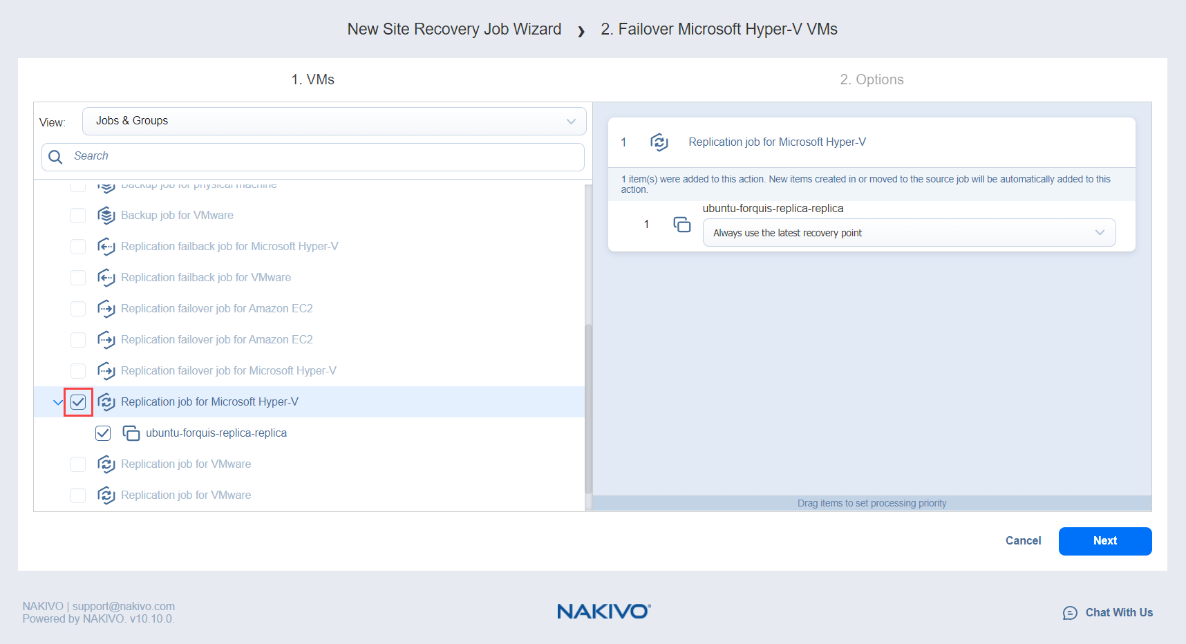Click the magnifier icon in the search box
Screen dimensions: 1186x644
tap(56, 157)
